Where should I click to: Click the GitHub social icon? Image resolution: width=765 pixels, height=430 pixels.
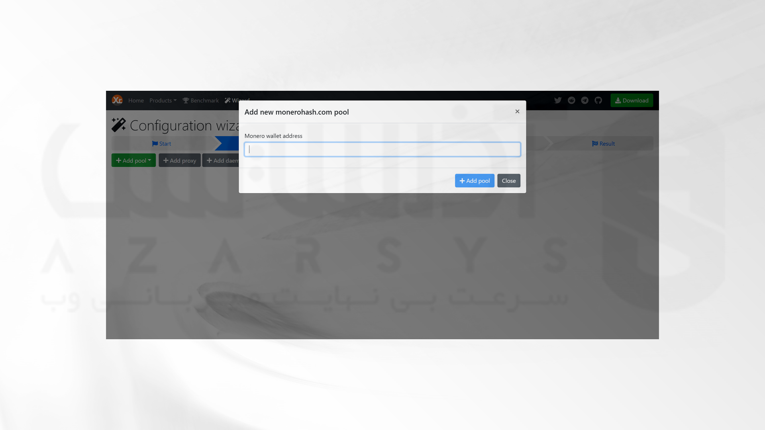click(x=599, y=100)
